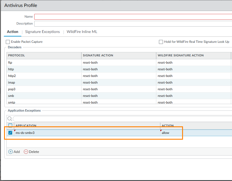
Task: Enable Packet Capture checkbox
Action: point(8,42)
